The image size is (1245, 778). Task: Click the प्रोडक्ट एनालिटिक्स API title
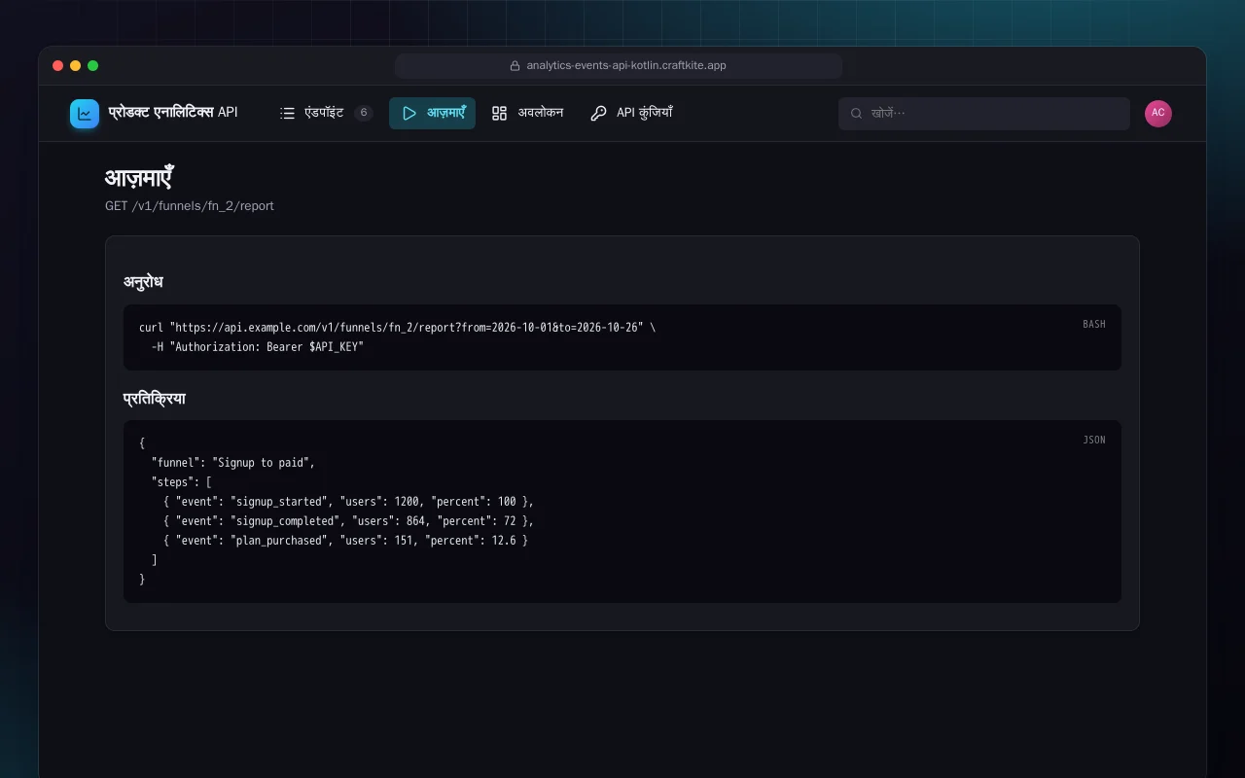click(x=173, y=113)
